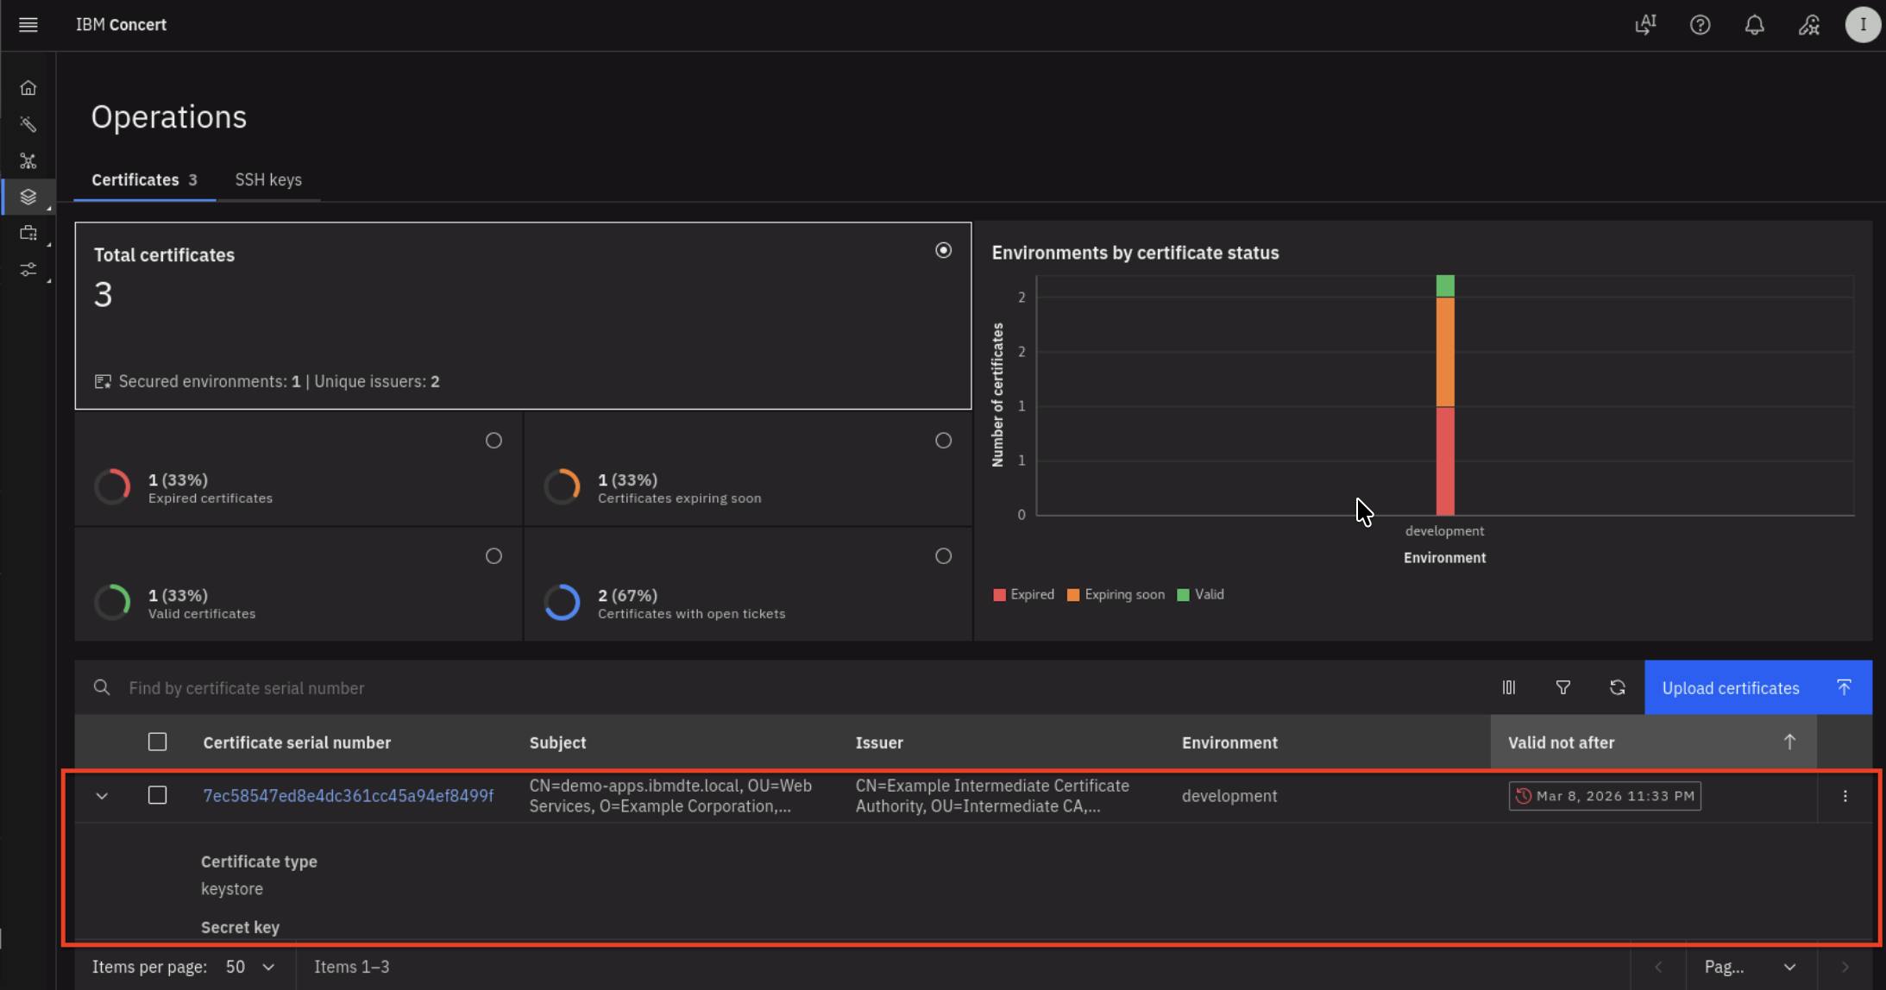Check the select-all header checkbox
The width and height of the screenshot is (1886, 990).
157,742
